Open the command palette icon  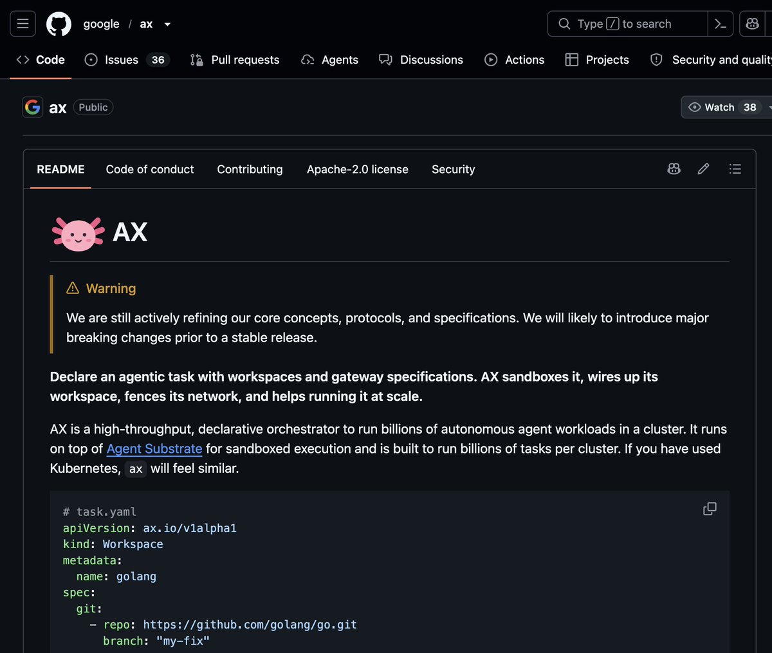click(721, 24)
